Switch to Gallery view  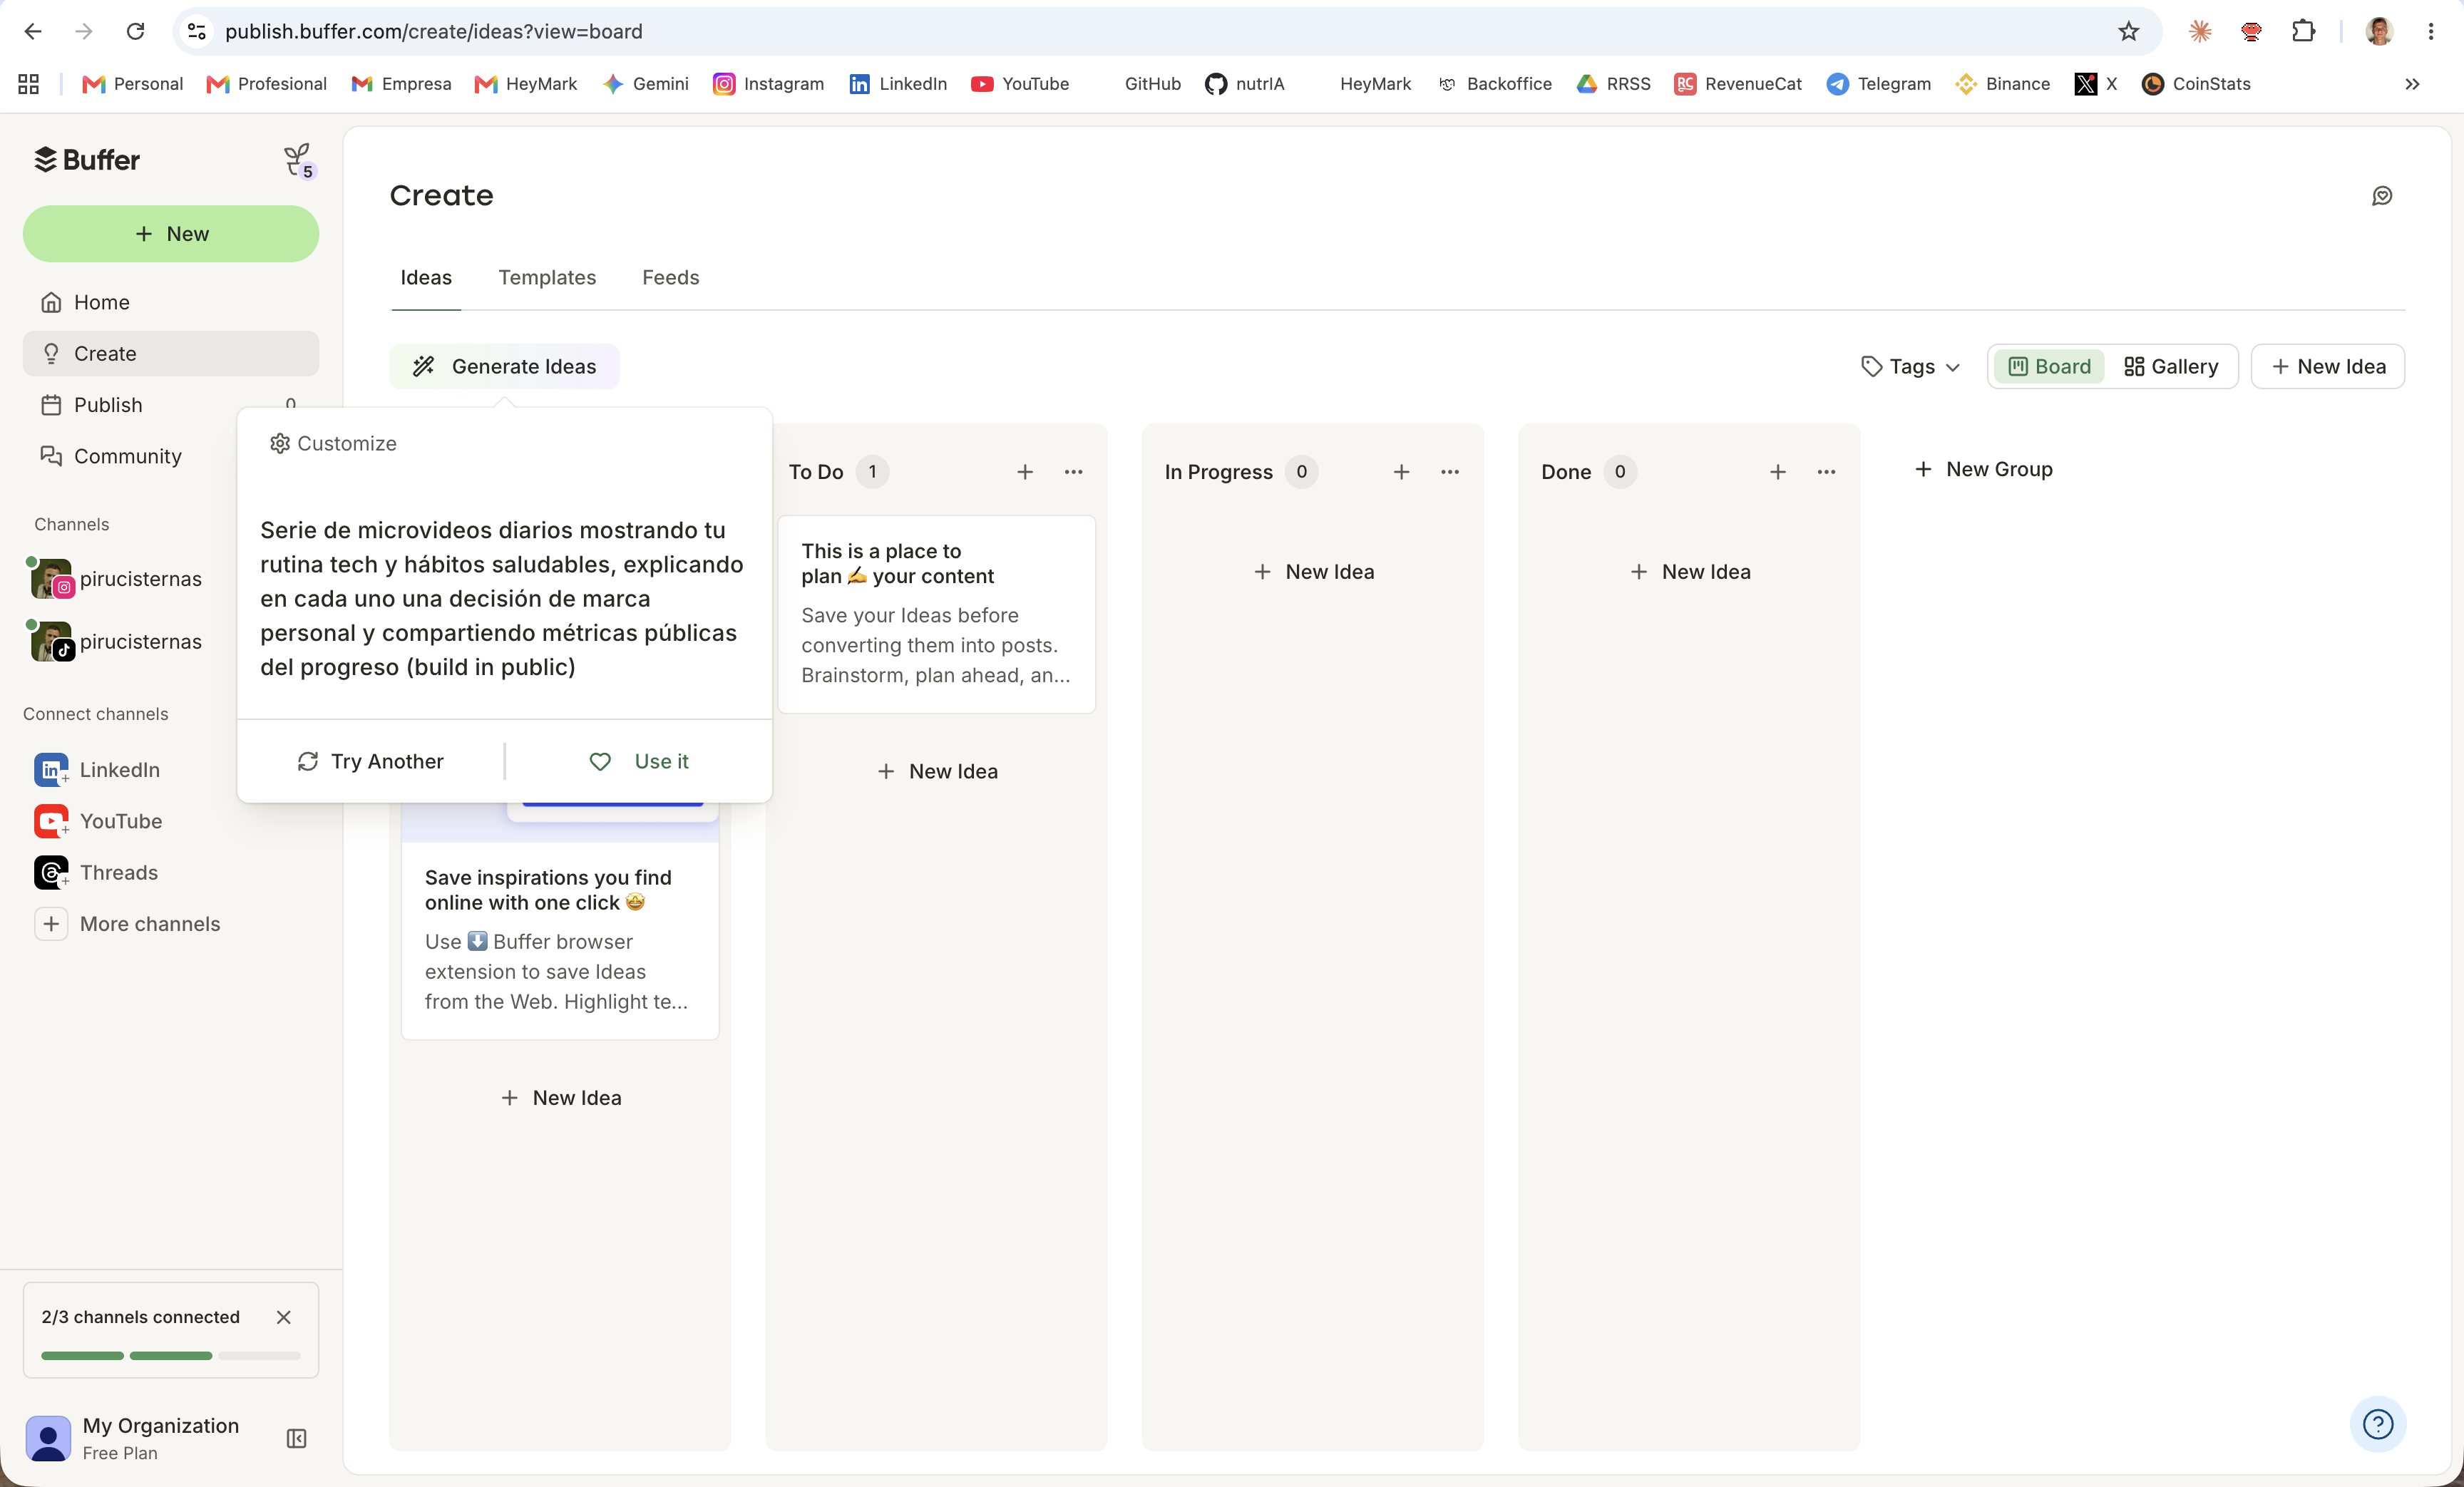pos(2171,366)
